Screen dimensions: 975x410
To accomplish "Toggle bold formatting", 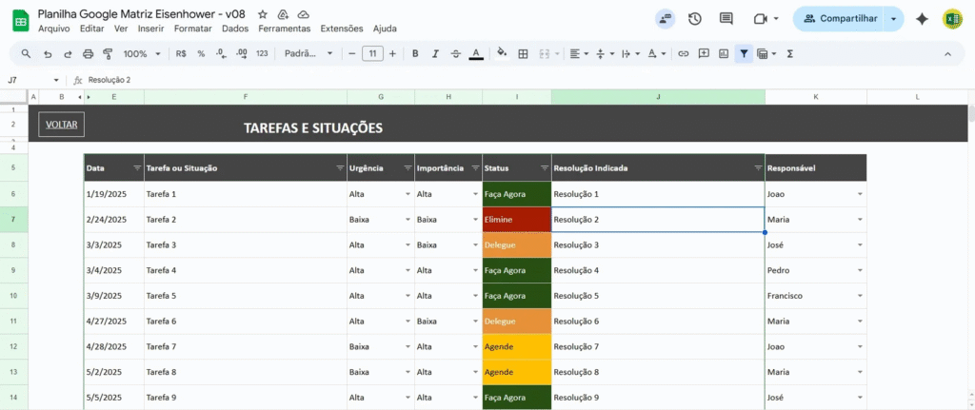I will [415, 53].
